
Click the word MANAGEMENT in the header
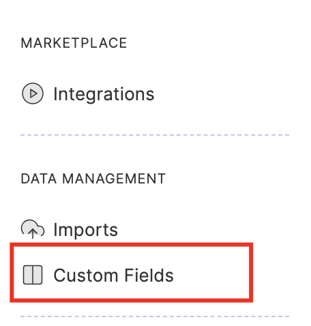pos(114,179)
